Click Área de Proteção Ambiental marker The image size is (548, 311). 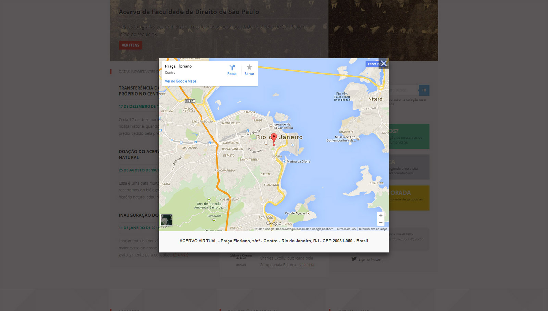tap(209, 199)
